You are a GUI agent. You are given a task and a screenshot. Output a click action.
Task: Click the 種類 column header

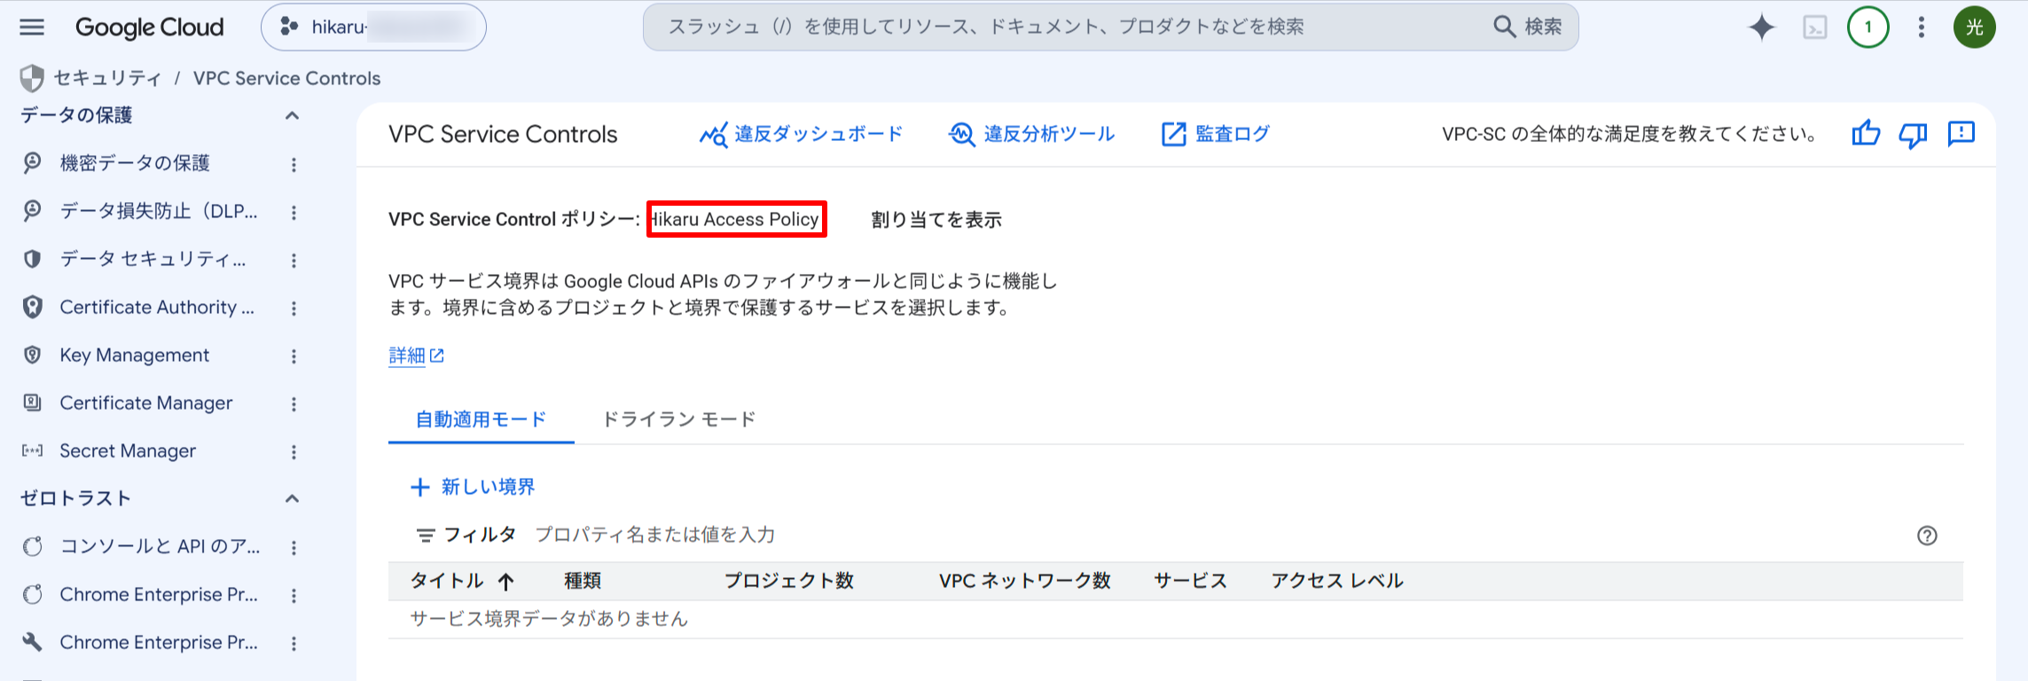(583, 581)
